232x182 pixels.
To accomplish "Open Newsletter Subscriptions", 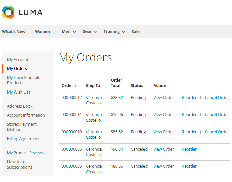I will 19,164.
